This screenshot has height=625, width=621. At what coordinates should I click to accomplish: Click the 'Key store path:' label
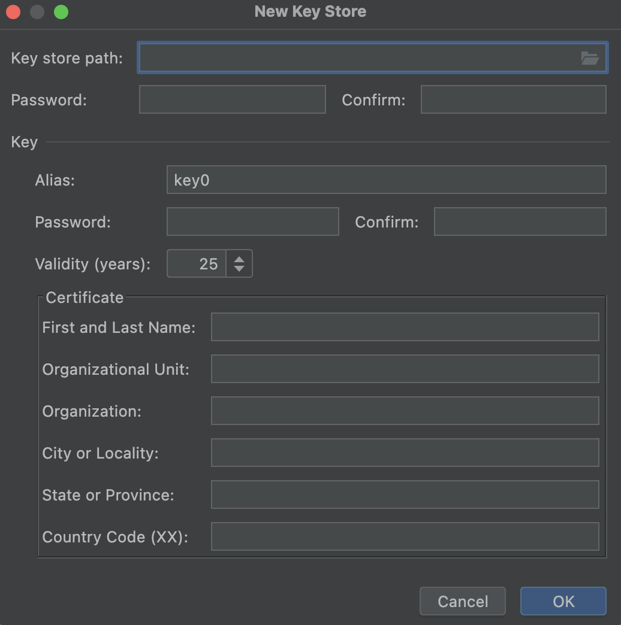tap(67, 58)
